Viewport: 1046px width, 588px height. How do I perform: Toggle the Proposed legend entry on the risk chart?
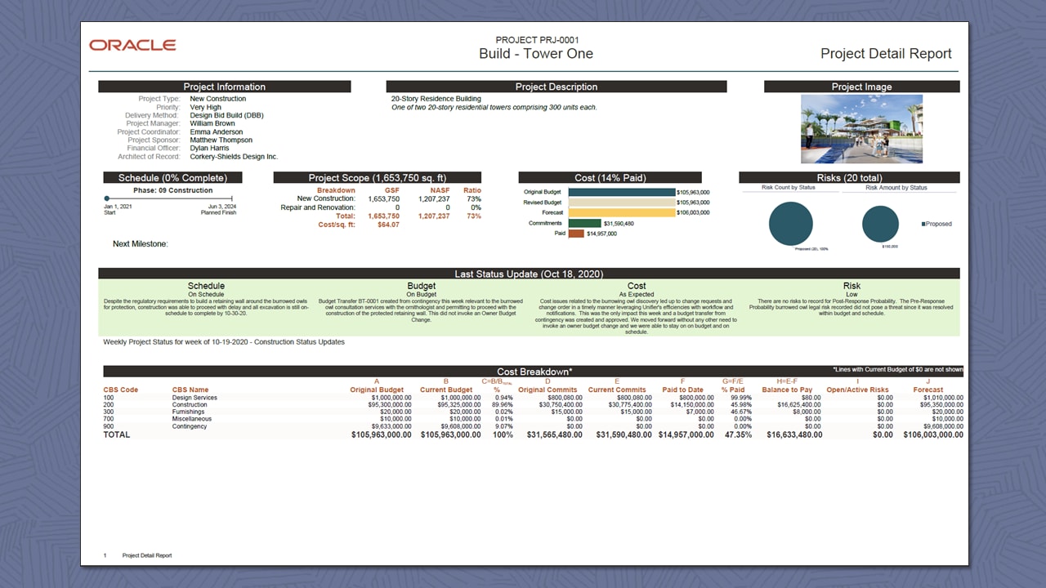click(936, 224)
